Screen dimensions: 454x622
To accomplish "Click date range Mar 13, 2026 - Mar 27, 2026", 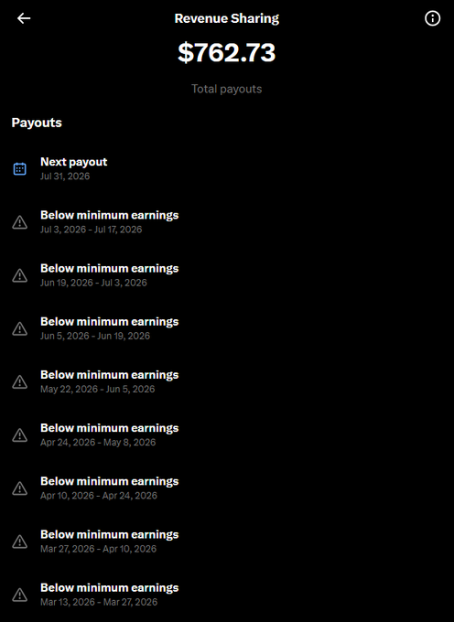I will point(99,601).
